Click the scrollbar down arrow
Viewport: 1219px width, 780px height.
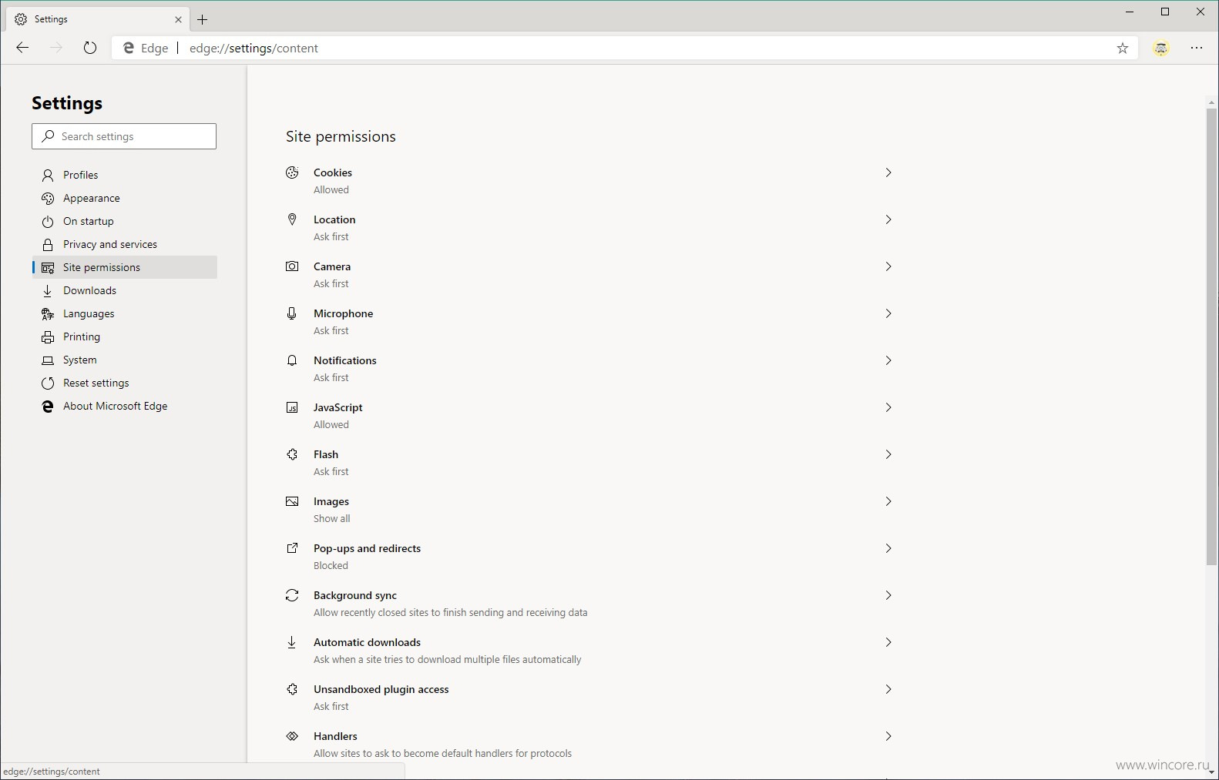1212,772
